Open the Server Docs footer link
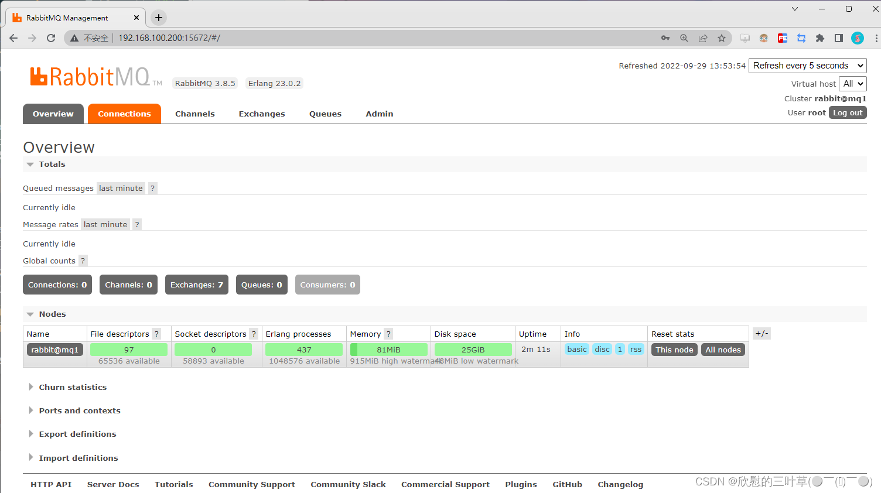The height and width of the screenshot is (493, 881). pos(113,484)
